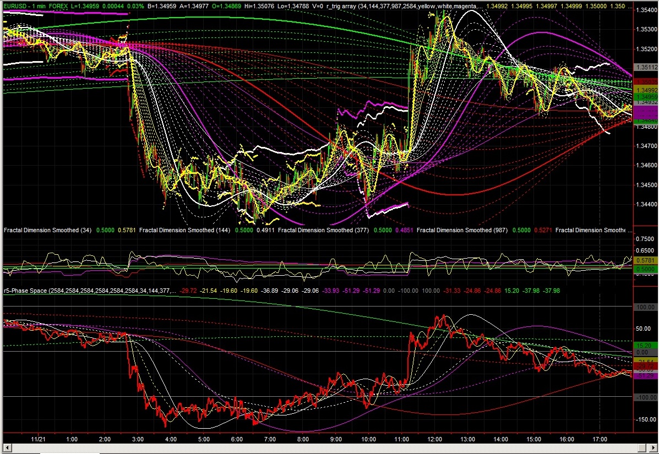This screenshot has width=659, height=454.
Task: Click the 3:00 time axis label
Action: pos(138,439)
